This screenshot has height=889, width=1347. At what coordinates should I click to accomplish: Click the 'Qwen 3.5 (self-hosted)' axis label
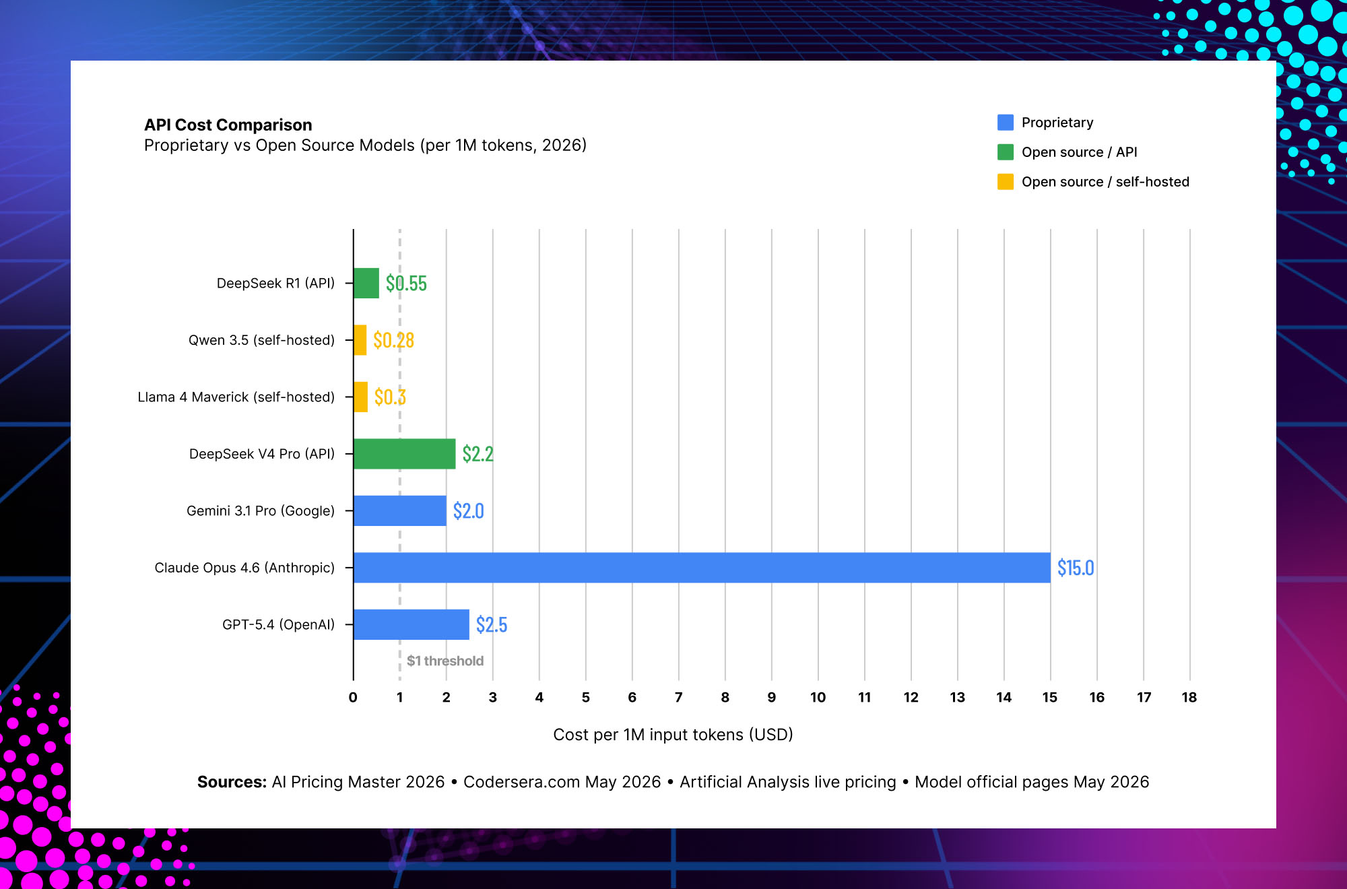(261, 340)
